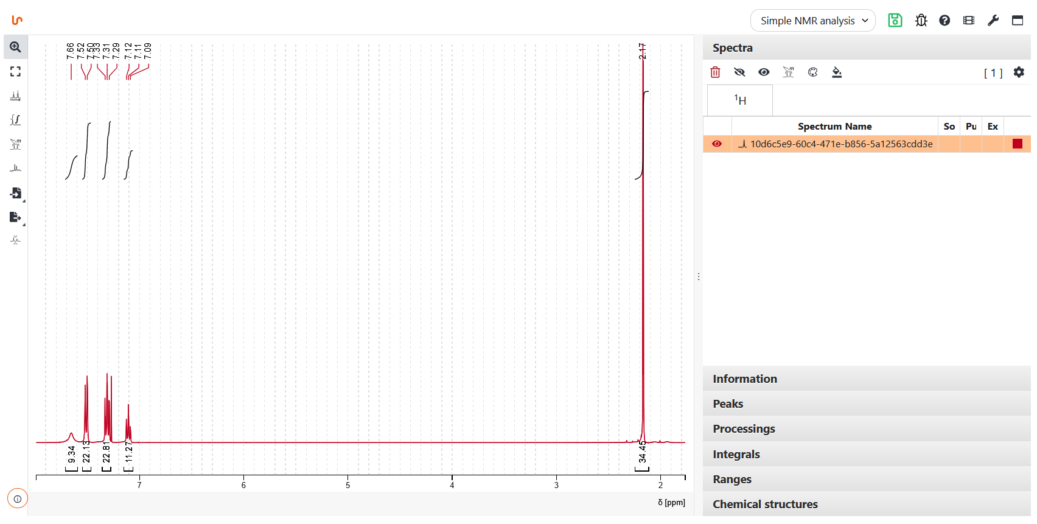Image resolution: width=1037 pixels, height=524 pixels.
Task: Show all spectra using eye icon
Action: click(764, 72)
